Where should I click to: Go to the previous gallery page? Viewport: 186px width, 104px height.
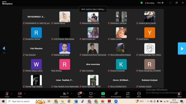[x=4, y=48]
